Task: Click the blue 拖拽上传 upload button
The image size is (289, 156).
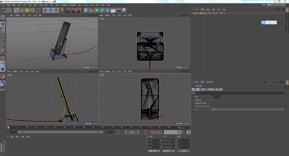Action: [269, 23]
